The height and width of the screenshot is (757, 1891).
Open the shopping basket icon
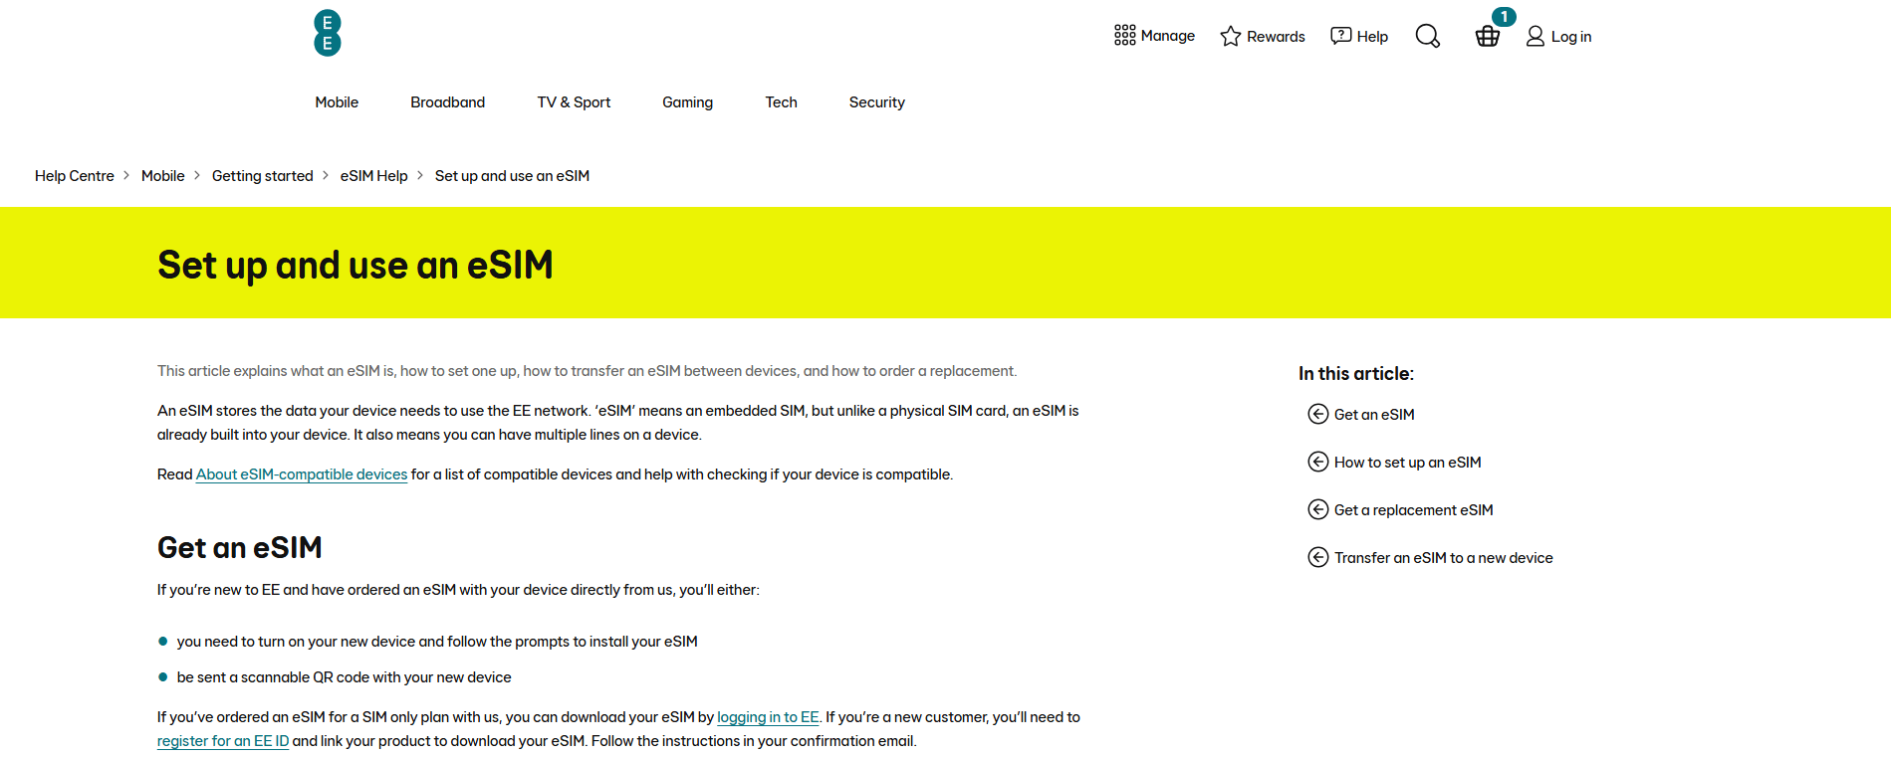(x=1487, y=36)
